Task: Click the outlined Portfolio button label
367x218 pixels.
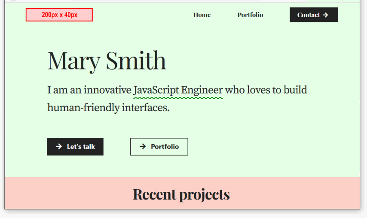Action: tap(165, 146)
